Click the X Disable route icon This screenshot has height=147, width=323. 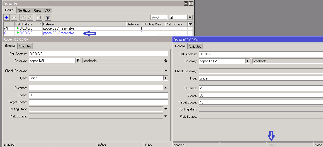pos(30,18)
